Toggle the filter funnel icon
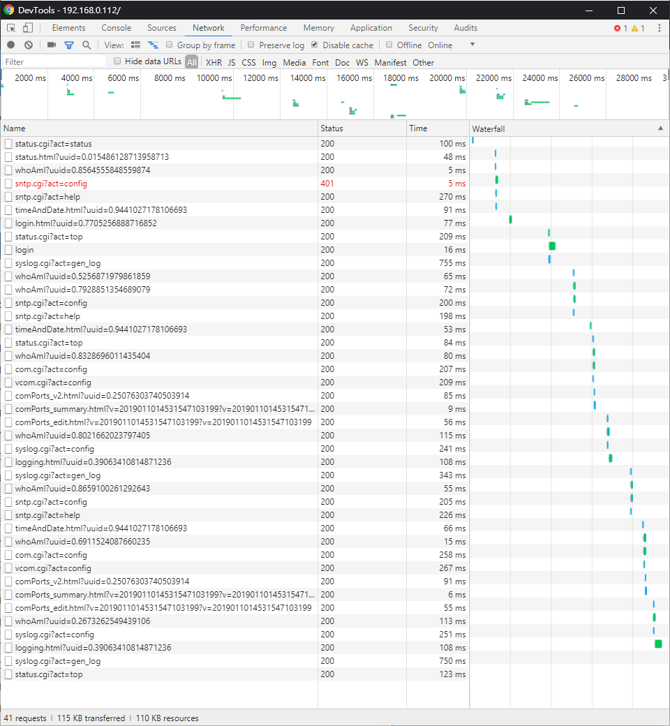Viewport: 670px width, 726px height. [x=69, y=45]
